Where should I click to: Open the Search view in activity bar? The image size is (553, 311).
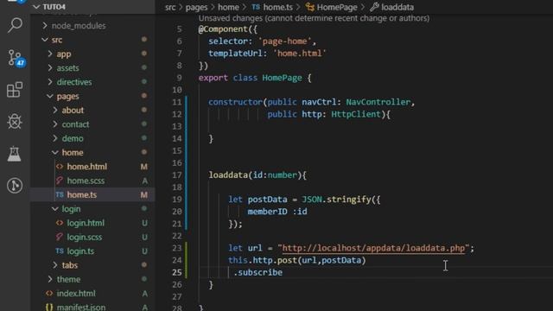[x=15, y=25]
